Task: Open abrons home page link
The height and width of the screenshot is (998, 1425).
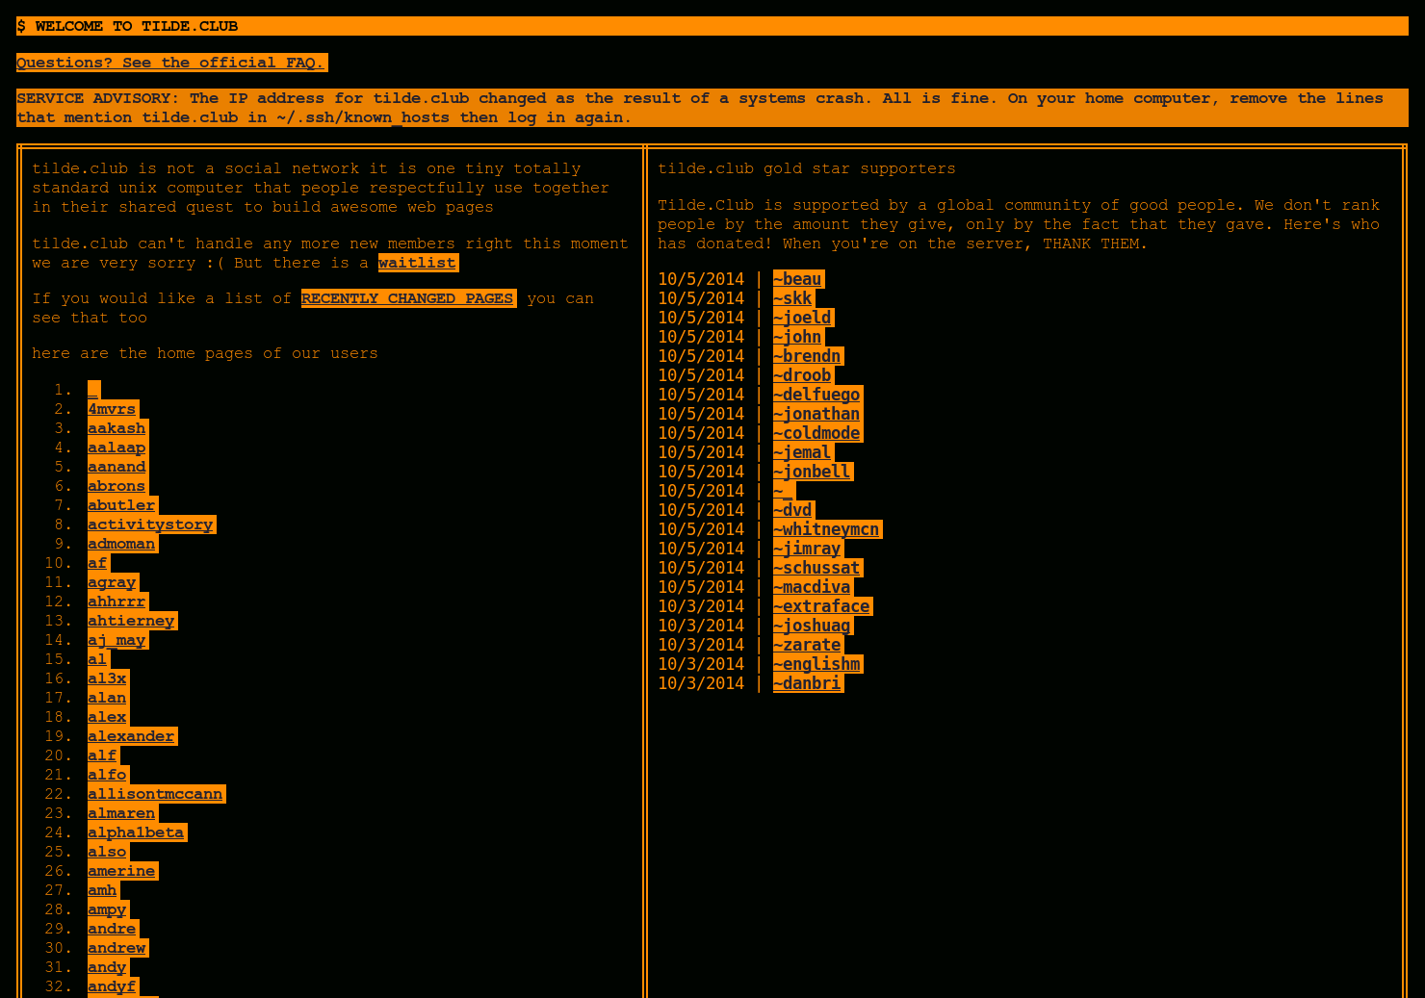Action: [117, 486]
